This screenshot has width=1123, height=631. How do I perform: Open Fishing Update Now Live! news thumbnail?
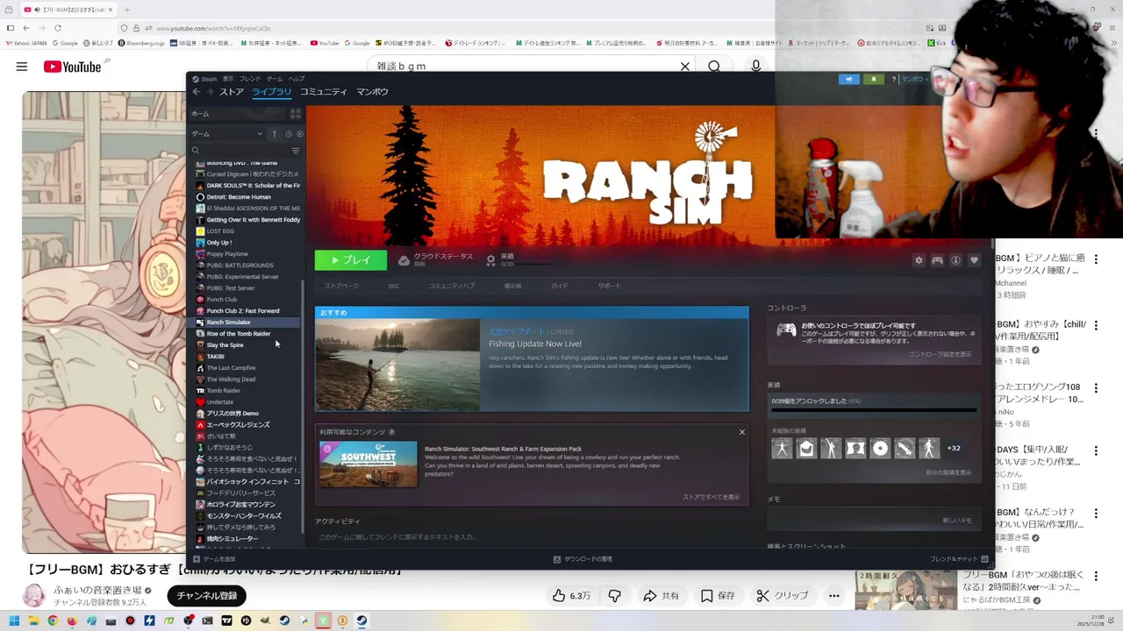[397, 365]
